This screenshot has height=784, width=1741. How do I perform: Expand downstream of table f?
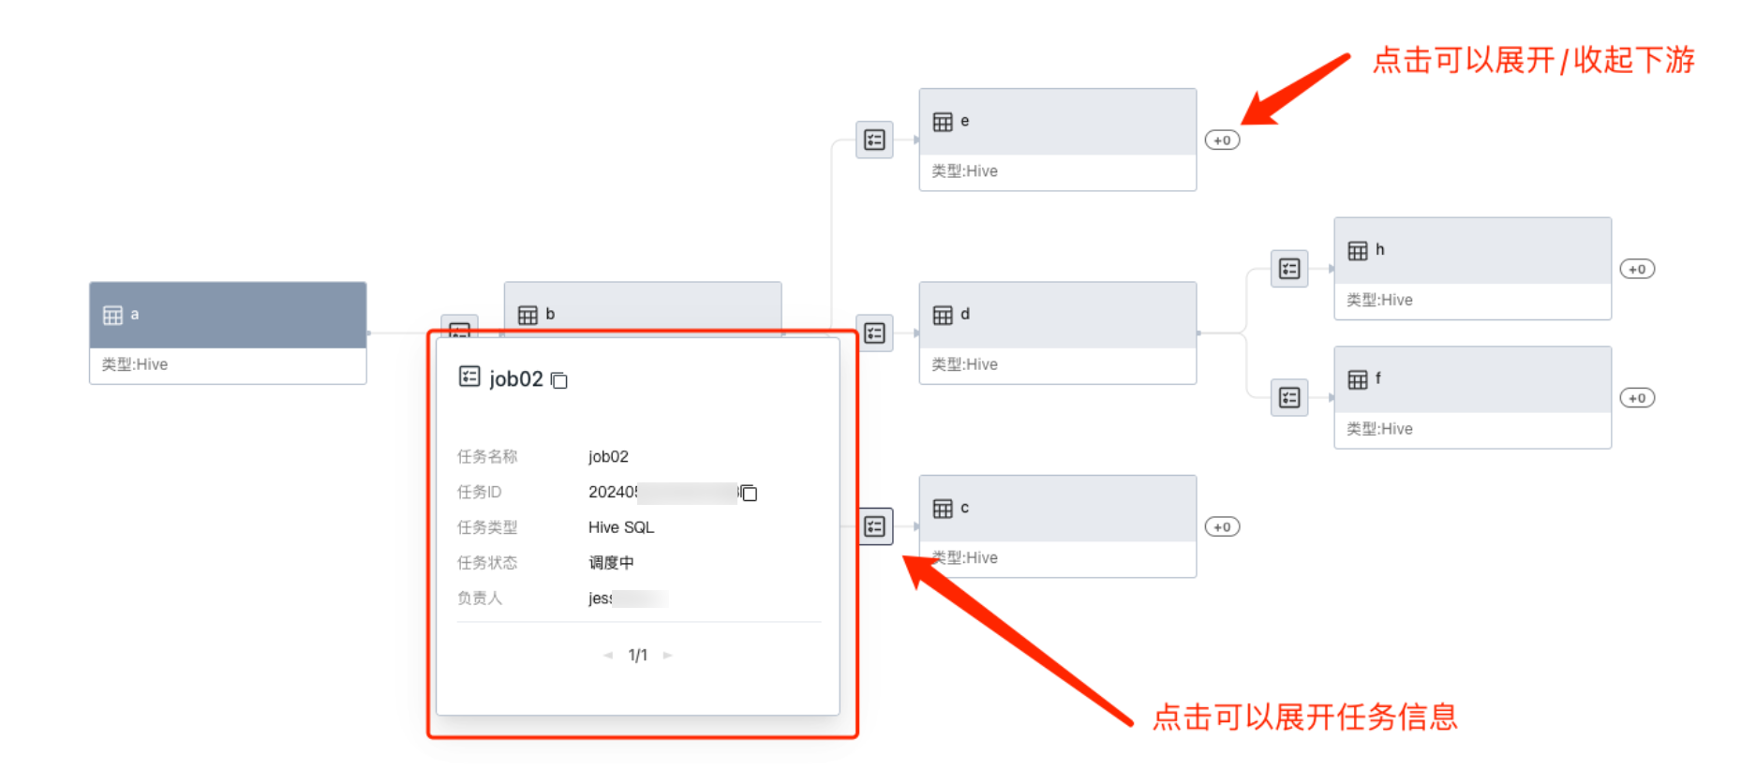coord(1637,398)
